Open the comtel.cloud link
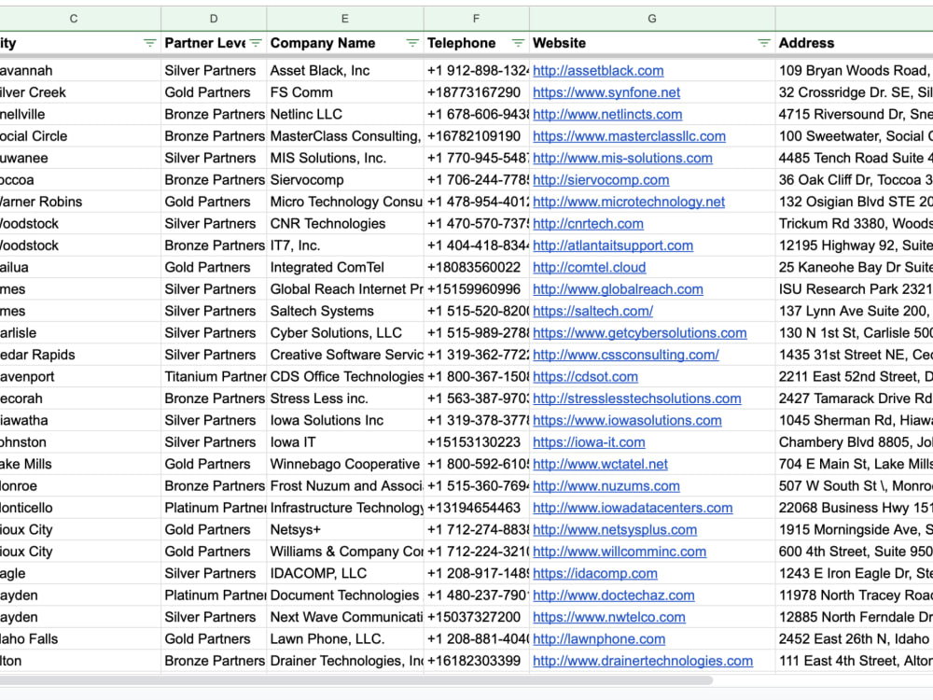933x700 pixels. point(589,268)
